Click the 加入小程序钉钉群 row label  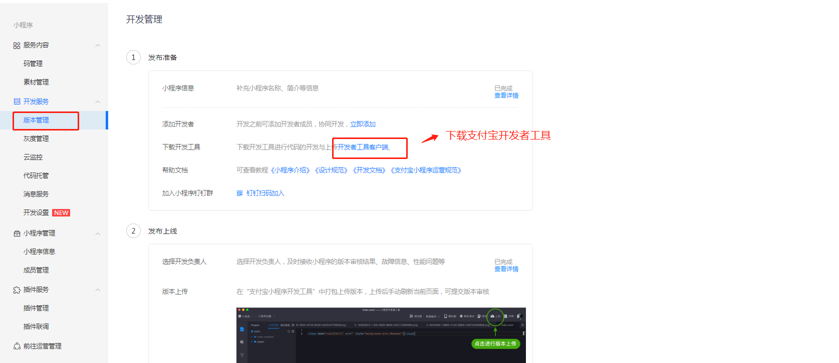pos(187,193)
